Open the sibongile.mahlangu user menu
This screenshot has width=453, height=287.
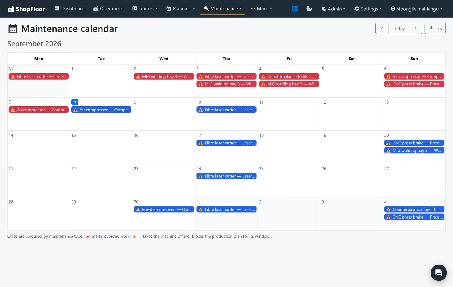coord(416,9)
